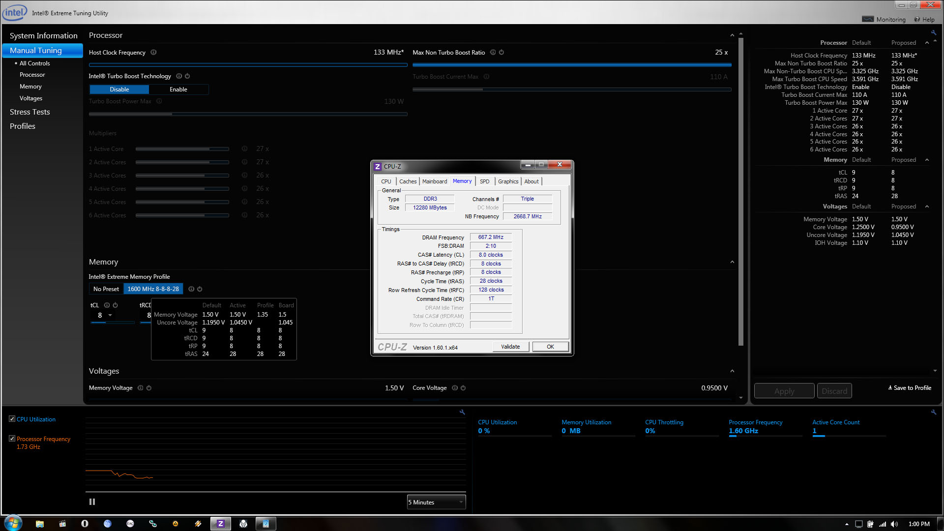The height and width of the screenshot is (531, 944).
Task: Open summary panel wrench icon at top right
Action: [934, 33]
